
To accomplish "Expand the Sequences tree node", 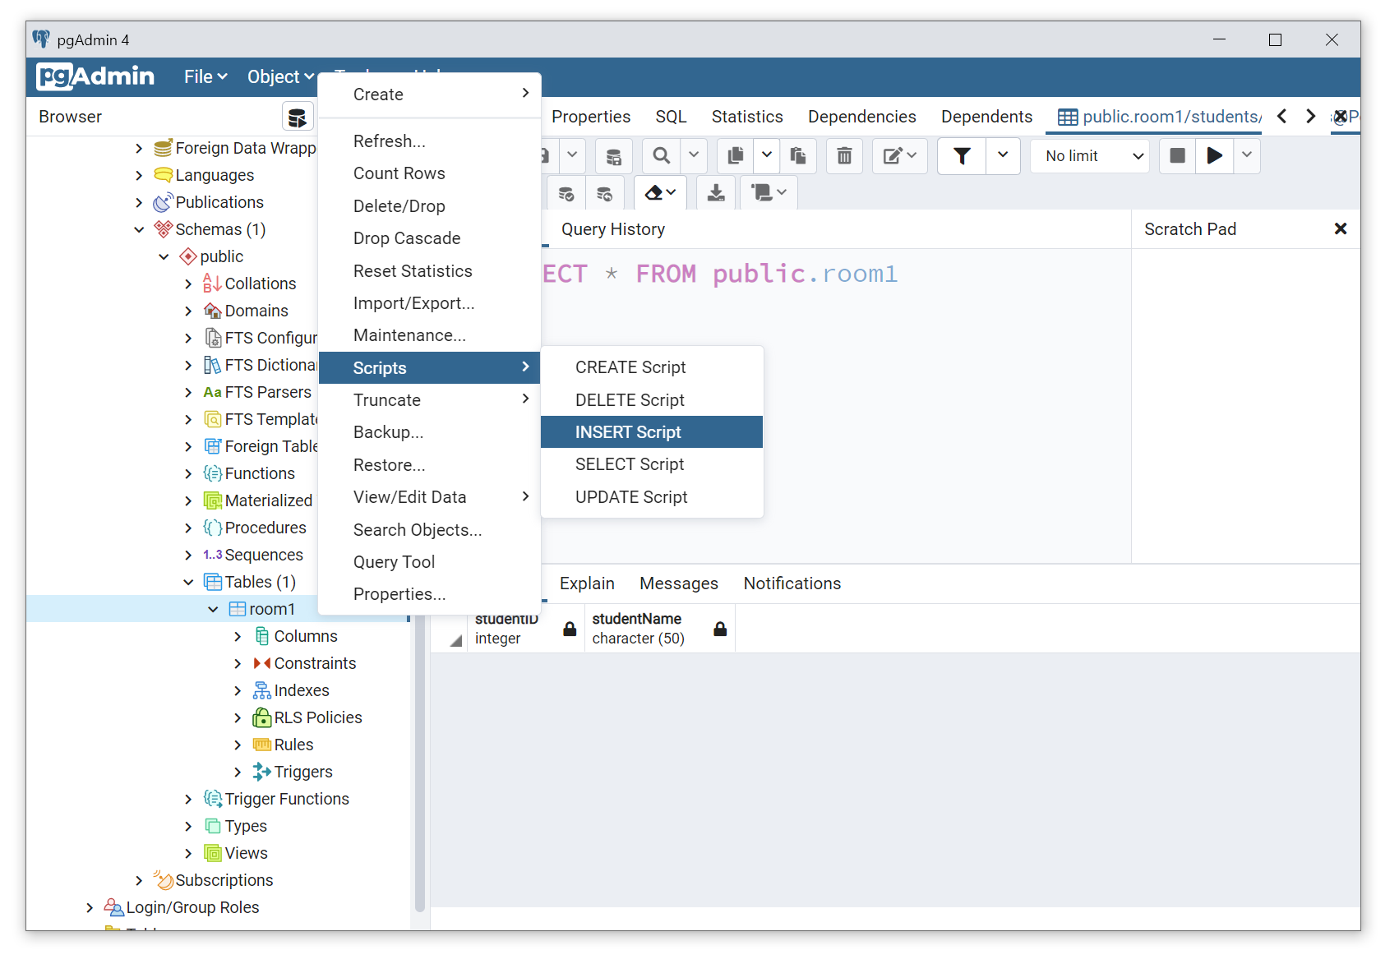I will tap(188, 555).
